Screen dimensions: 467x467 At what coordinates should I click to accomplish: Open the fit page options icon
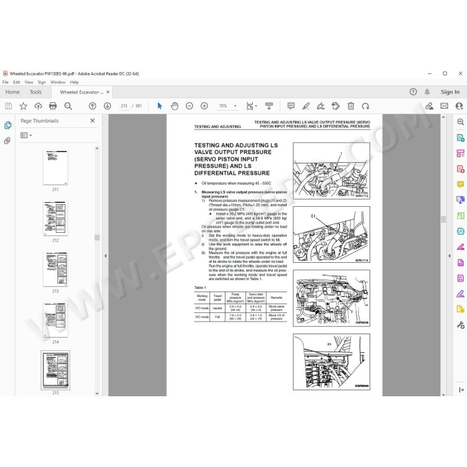[252, 106]
